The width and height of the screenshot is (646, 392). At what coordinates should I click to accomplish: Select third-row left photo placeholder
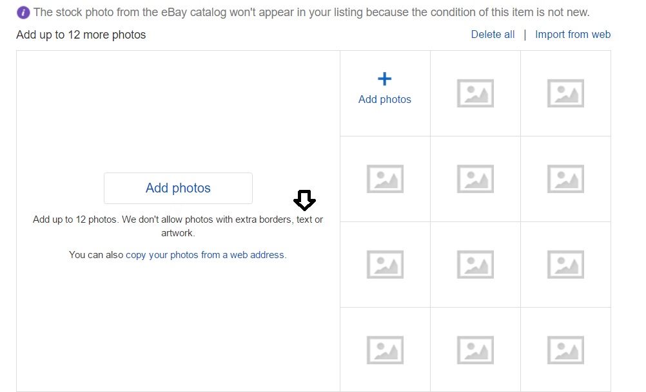tap(385, 265)
